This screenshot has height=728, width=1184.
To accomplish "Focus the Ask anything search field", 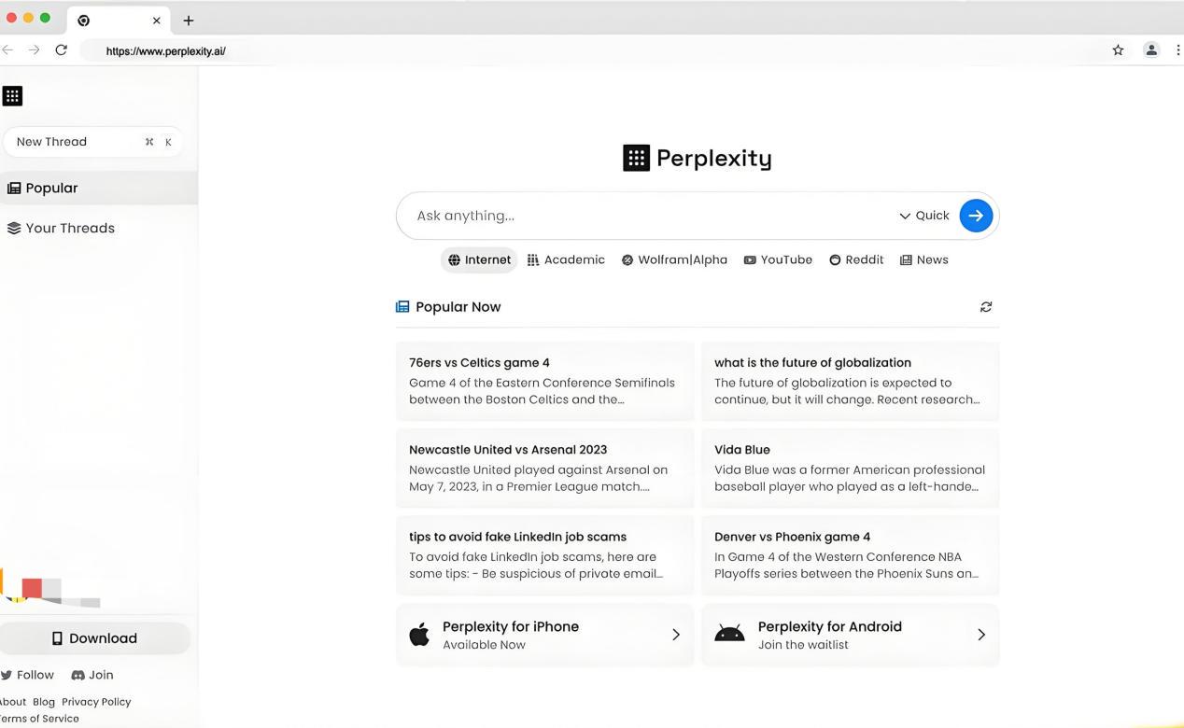I will click(644, 216).
